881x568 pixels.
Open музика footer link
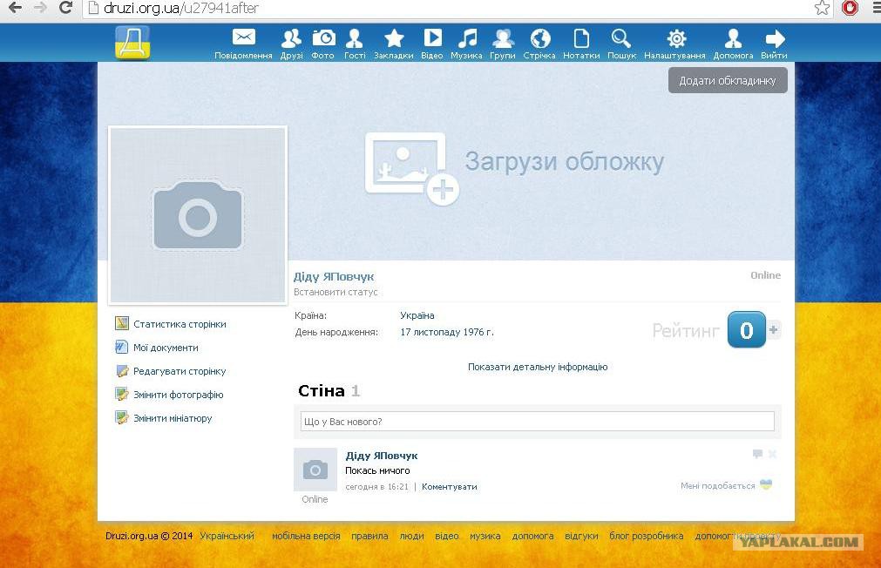click(x=485, y=536)
